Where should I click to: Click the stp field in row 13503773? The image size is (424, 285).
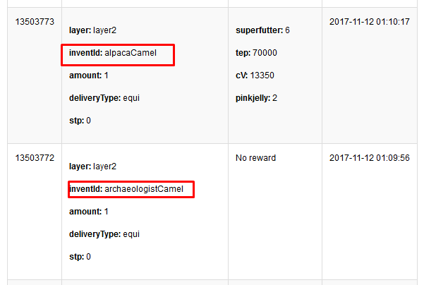point(80,121)
